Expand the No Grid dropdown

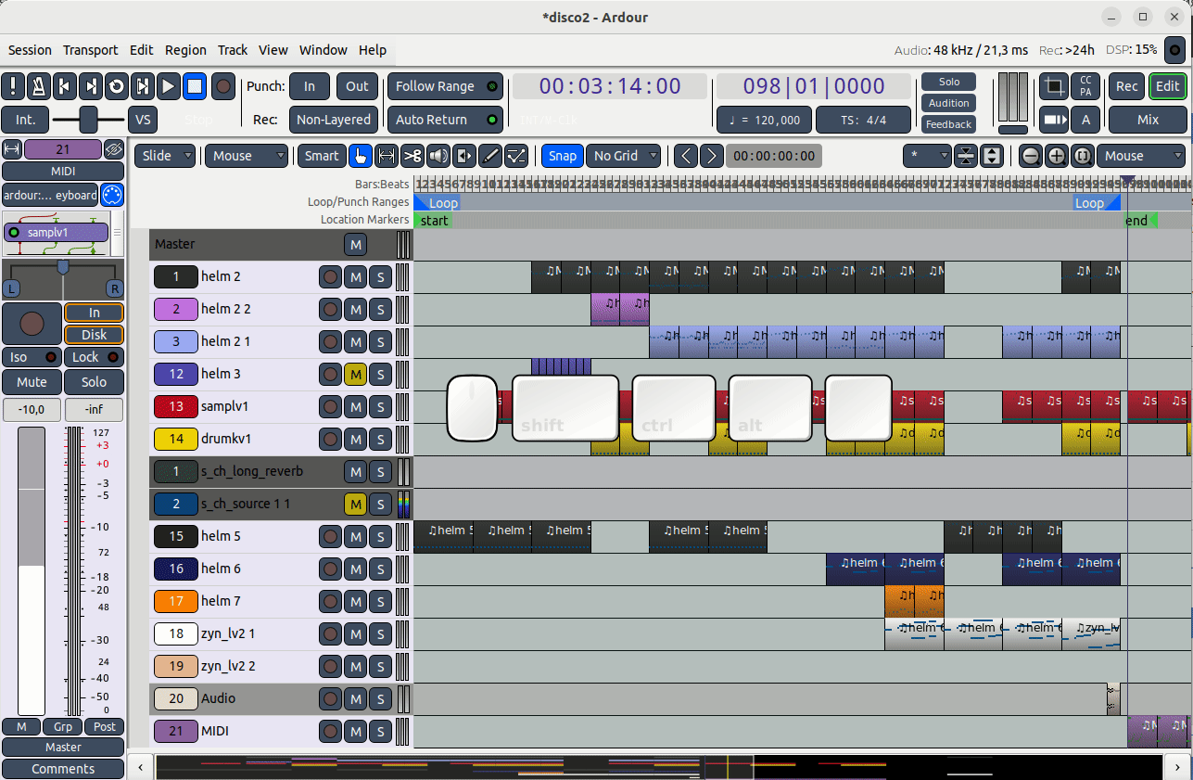pos(626,156)
